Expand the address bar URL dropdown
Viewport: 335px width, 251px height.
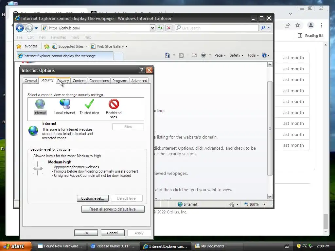(152, 28)
